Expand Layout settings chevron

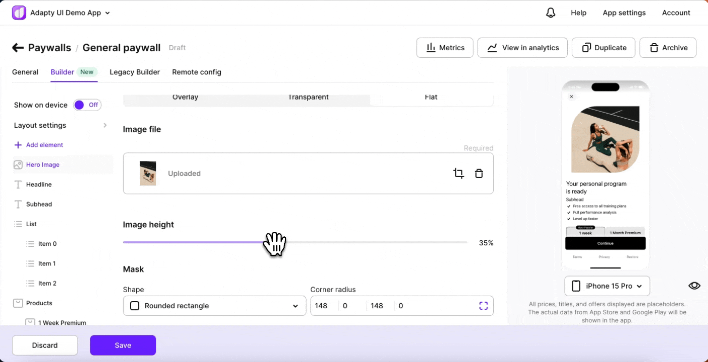point(105,125)
